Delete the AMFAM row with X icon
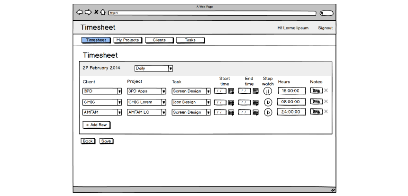Screen dimensions: 408x196 click(326, 112)
